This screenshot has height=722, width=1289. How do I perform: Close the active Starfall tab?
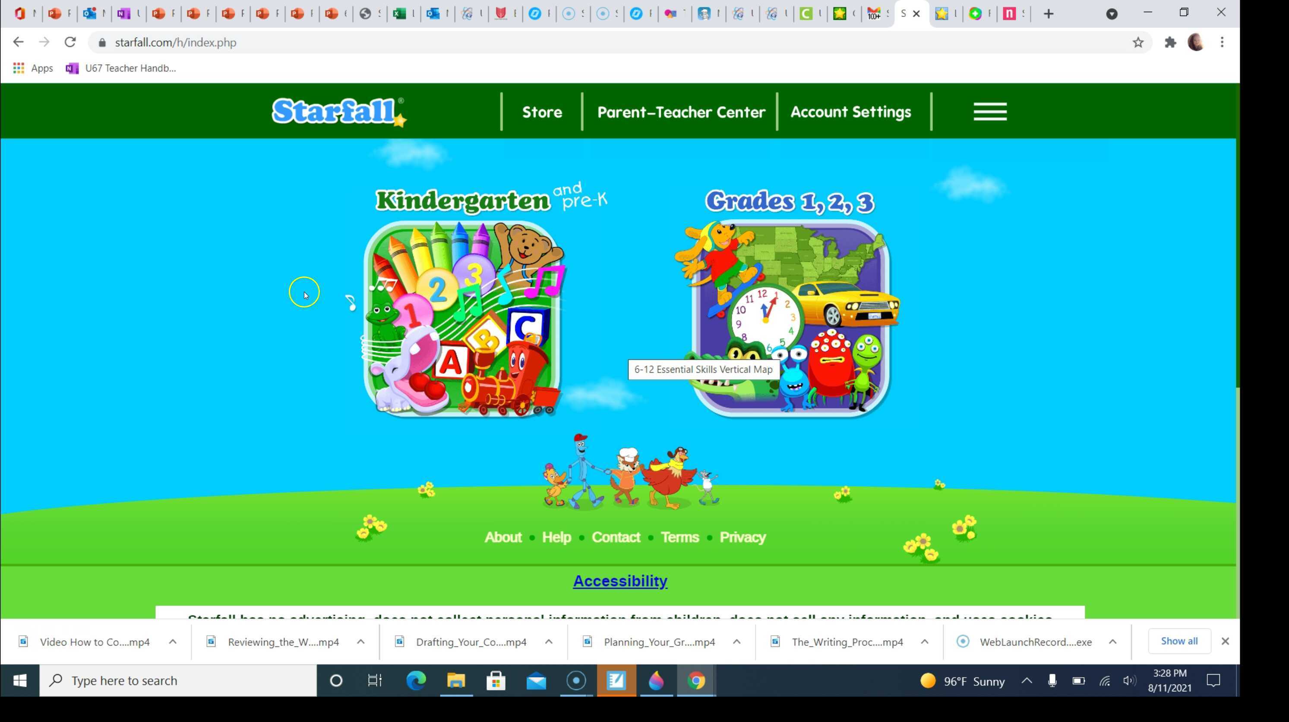916,14
